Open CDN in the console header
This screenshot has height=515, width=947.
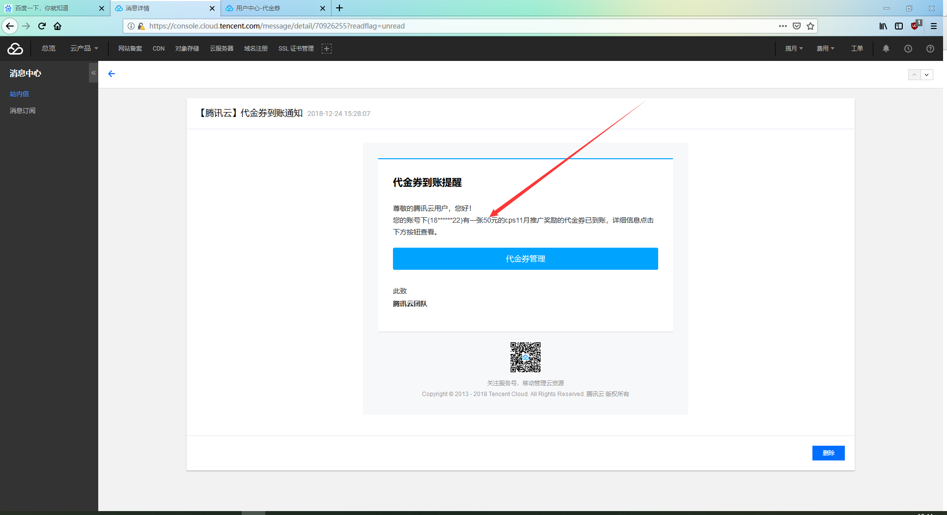tap(159, 49)
